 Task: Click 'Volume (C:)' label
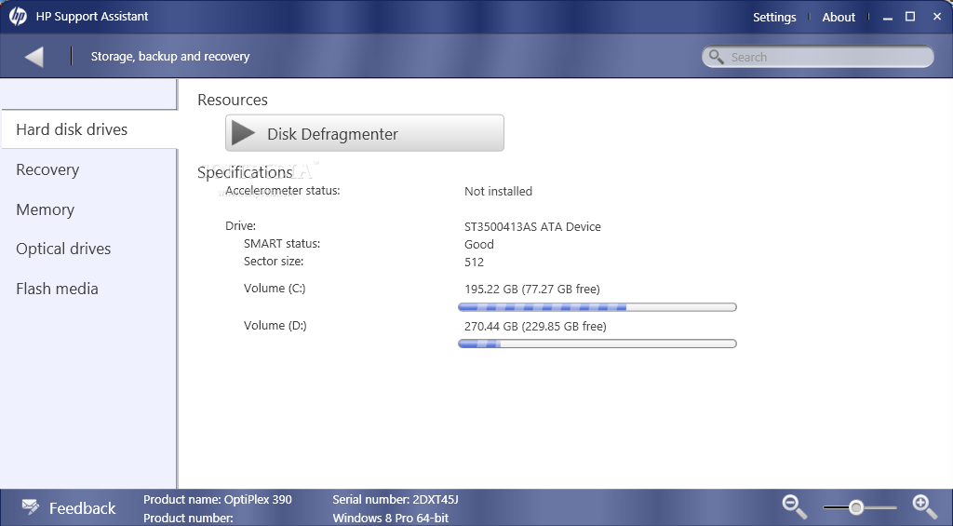click(275, 289)
